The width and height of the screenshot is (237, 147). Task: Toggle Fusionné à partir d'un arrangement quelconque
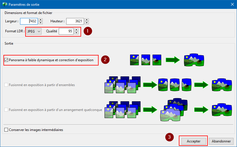tap(6, 110)
